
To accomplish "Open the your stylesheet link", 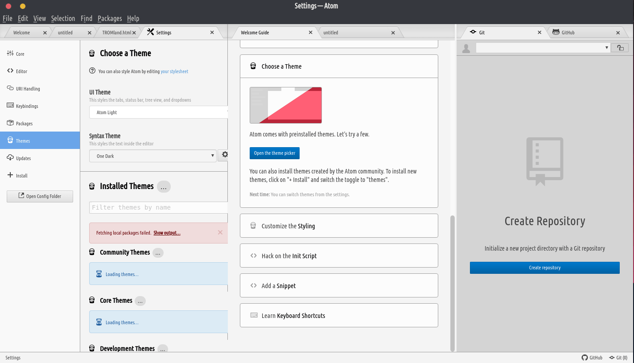I will coord(174,71).
